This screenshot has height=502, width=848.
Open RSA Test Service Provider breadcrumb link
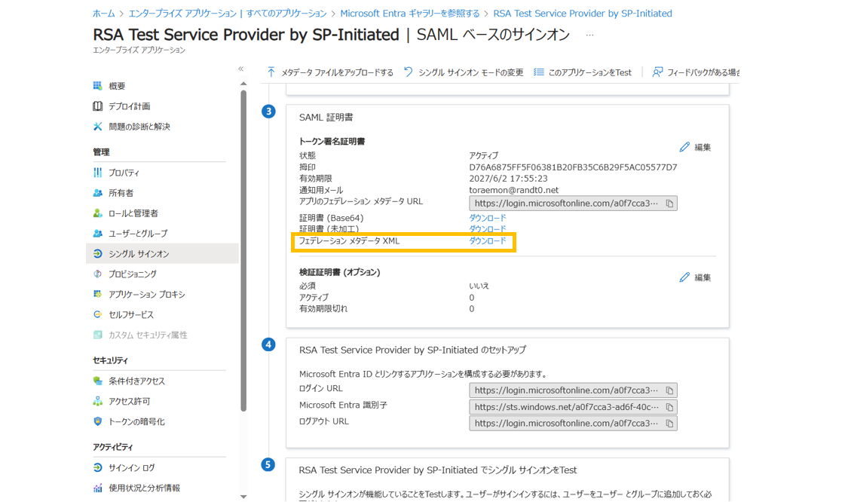tap(583, 14)
